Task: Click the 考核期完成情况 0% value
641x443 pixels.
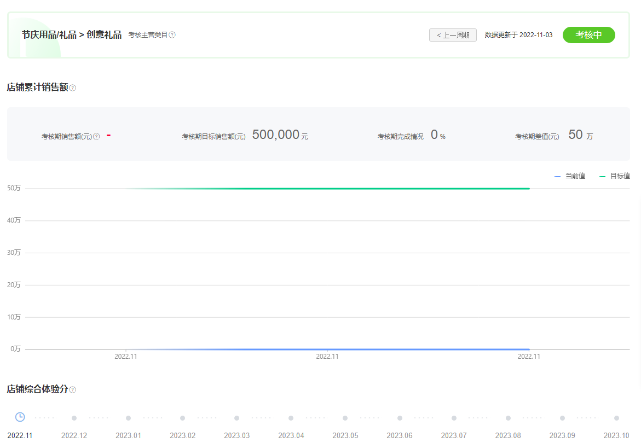Action: pos(438,135)
